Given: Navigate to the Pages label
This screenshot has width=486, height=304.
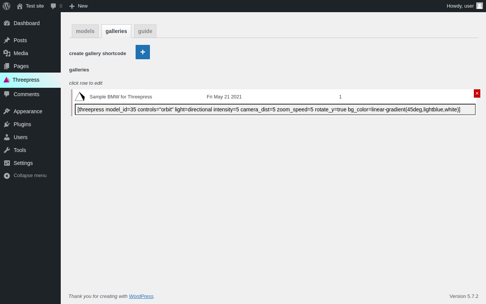Looking at the screenshot, I should click(21, 66).
